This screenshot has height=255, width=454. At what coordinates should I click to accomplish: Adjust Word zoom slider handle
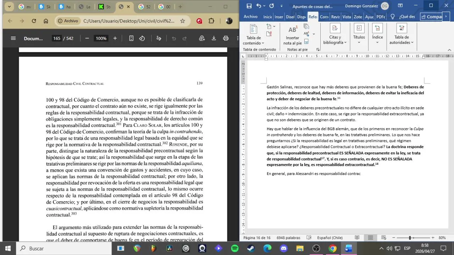point(410,238)
